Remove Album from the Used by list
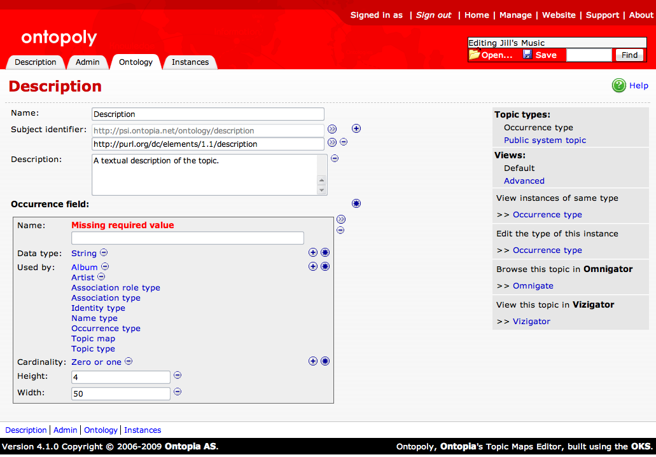Image resolution: width=656 pixels, height=457 pixels. 106,267
